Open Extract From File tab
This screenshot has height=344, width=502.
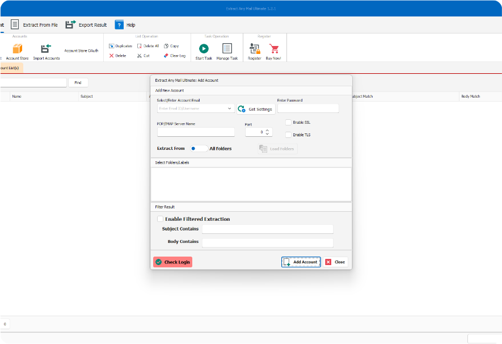click(x=34, y=24)
